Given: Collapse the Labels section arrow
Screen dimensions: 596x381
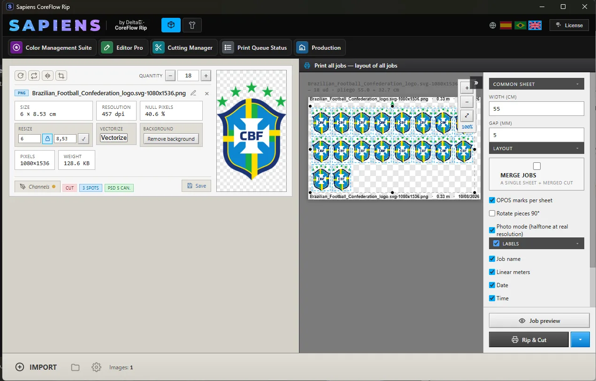Looking at the screenshot, I should pyautogui.click(x=577, y=244).
